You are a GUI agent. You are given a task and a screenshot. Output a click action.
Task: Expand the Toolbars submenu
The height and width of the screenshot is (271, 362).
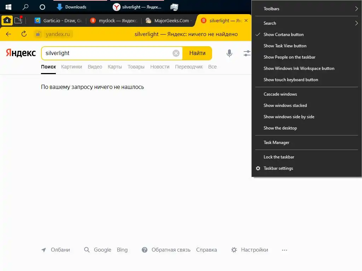[306, 9]
